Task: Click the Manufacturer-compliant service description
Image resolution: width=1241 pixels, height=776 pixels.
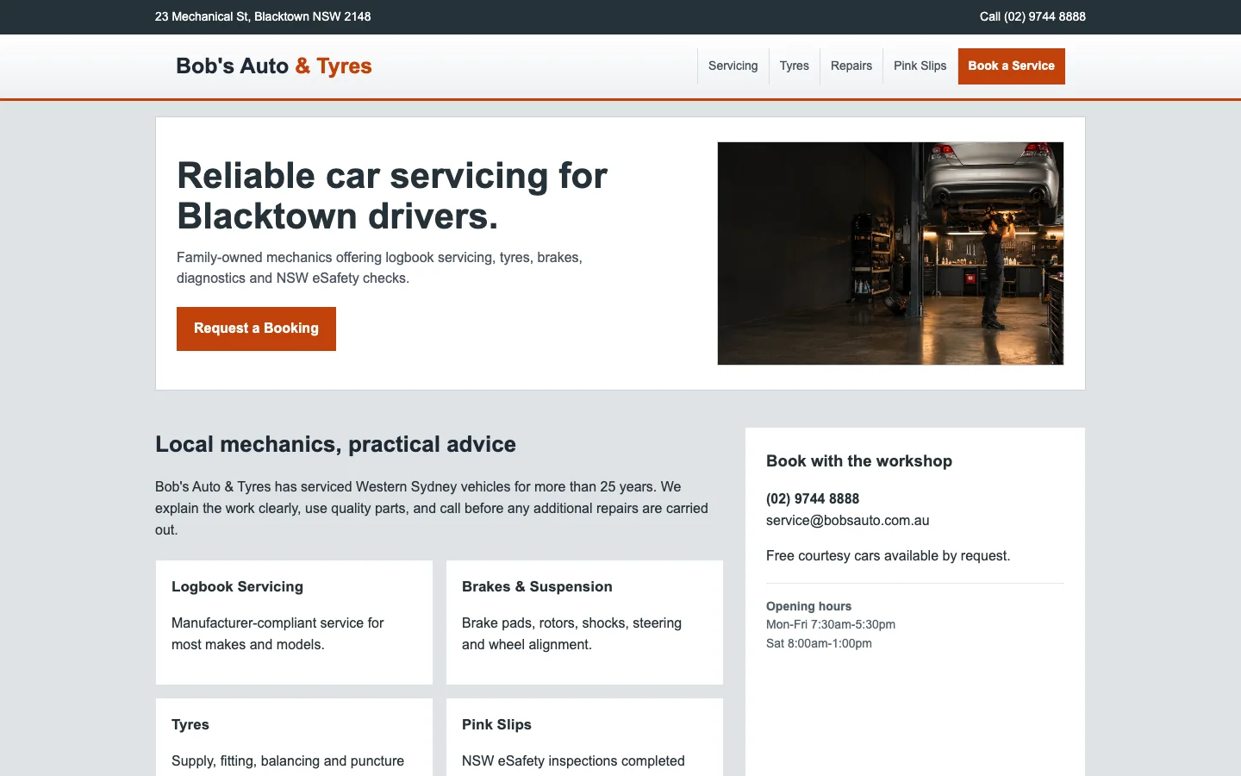Action: coord(278,634)
